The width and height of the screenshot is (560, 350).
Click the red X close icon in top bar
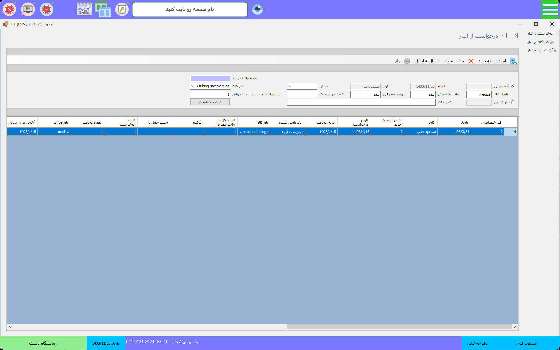(9, 9)
